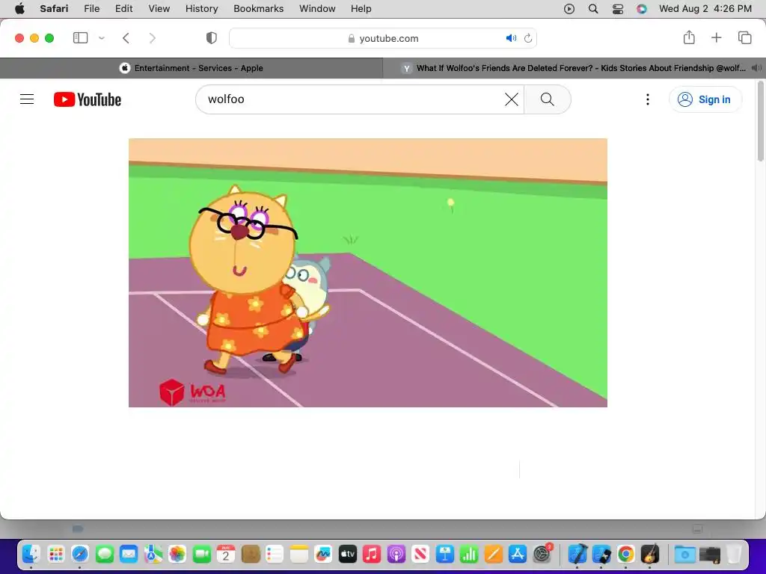
Task: Open the History menu
Action: tap(202, 9)
